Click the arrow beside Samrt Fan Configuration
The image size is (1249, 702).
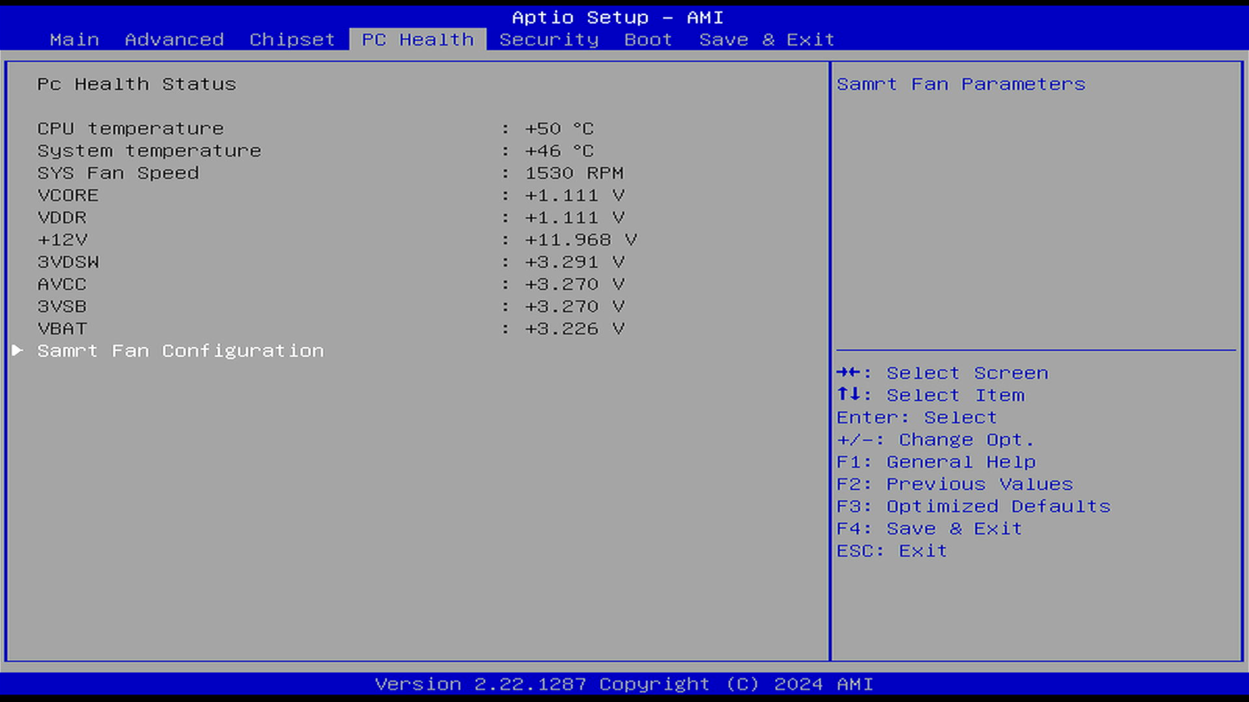[x=17, y=350]
